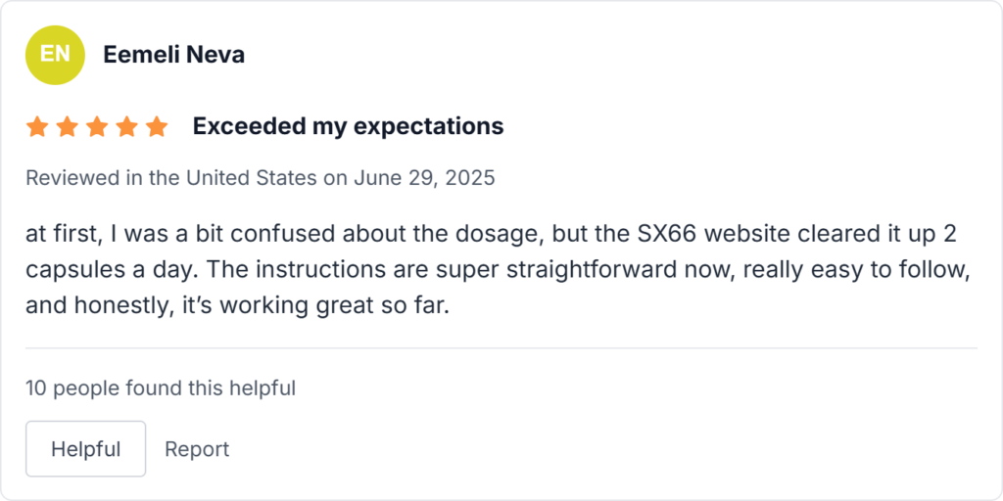Screen dimensions: 1003x501
Task: Click "at first" at the review's start
Action: [57, 236]
